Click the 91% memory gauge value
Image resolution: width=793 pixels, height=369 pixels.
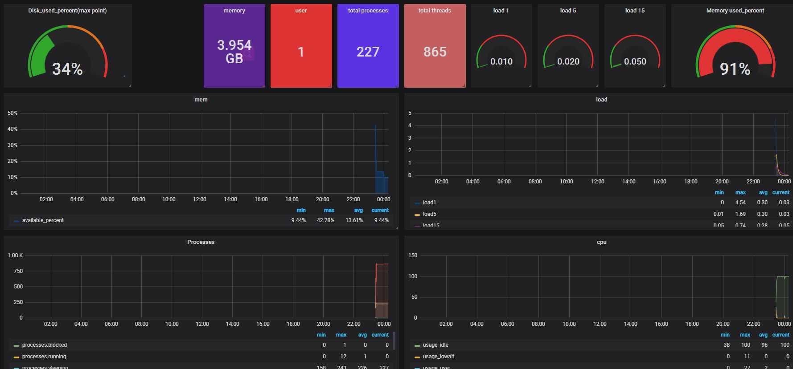[x=735, y=69]
